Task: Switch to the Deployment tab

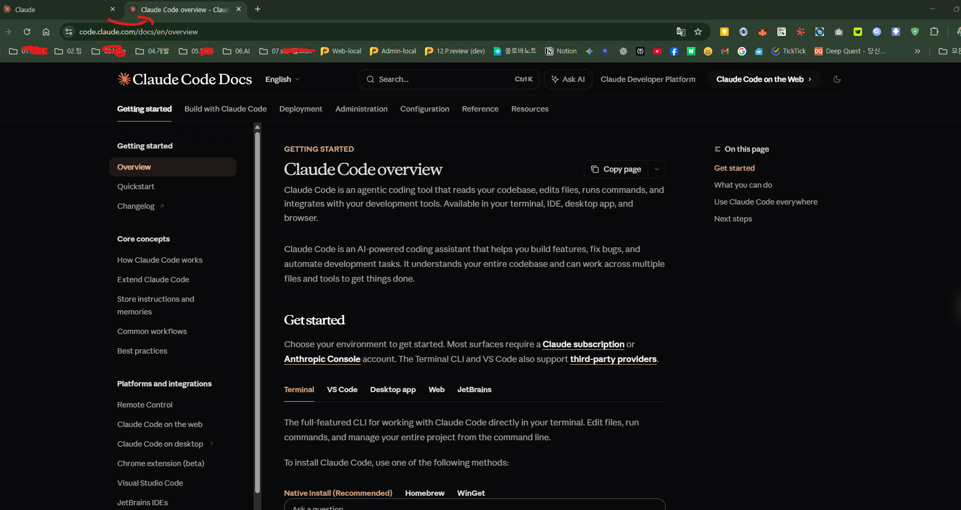Action: pyautogui.click(x=301, y=109)
